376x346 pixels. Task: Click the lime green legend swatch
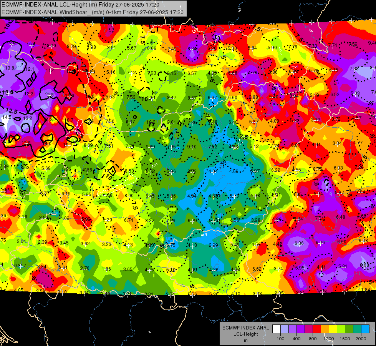(341, 329)
